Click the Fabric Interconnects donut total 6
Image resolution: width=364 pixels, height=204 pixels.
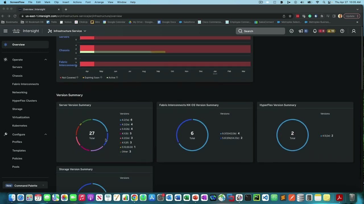tap(192, 135)
